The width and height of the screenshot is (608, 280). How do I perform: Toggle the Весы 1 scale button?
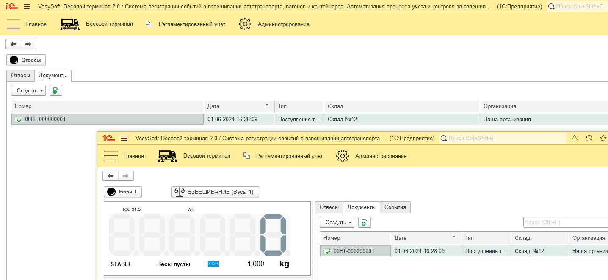[122, 192]
